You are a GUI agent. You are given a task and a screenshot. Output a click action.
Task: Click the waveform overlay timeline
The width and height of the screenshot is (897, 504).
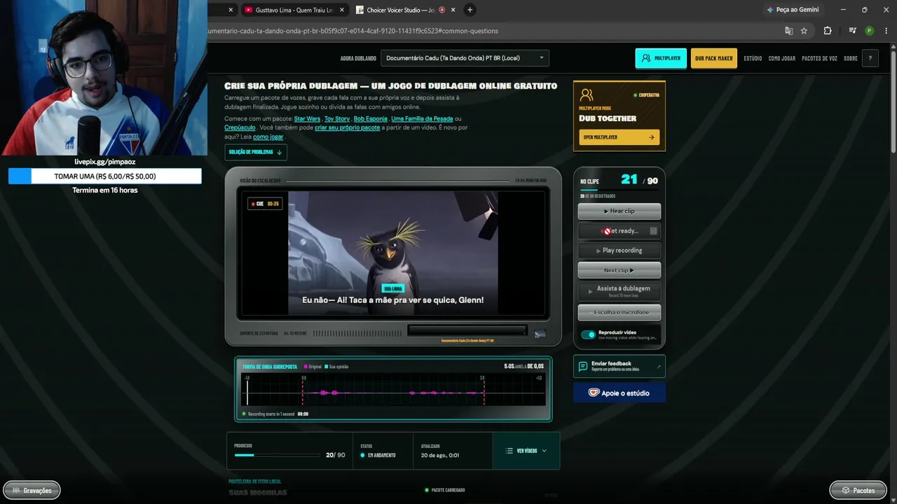tap(393, 390)
